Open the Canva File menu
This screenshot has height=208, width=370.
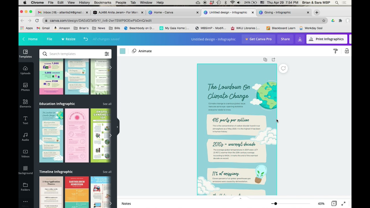coord(49,39)
